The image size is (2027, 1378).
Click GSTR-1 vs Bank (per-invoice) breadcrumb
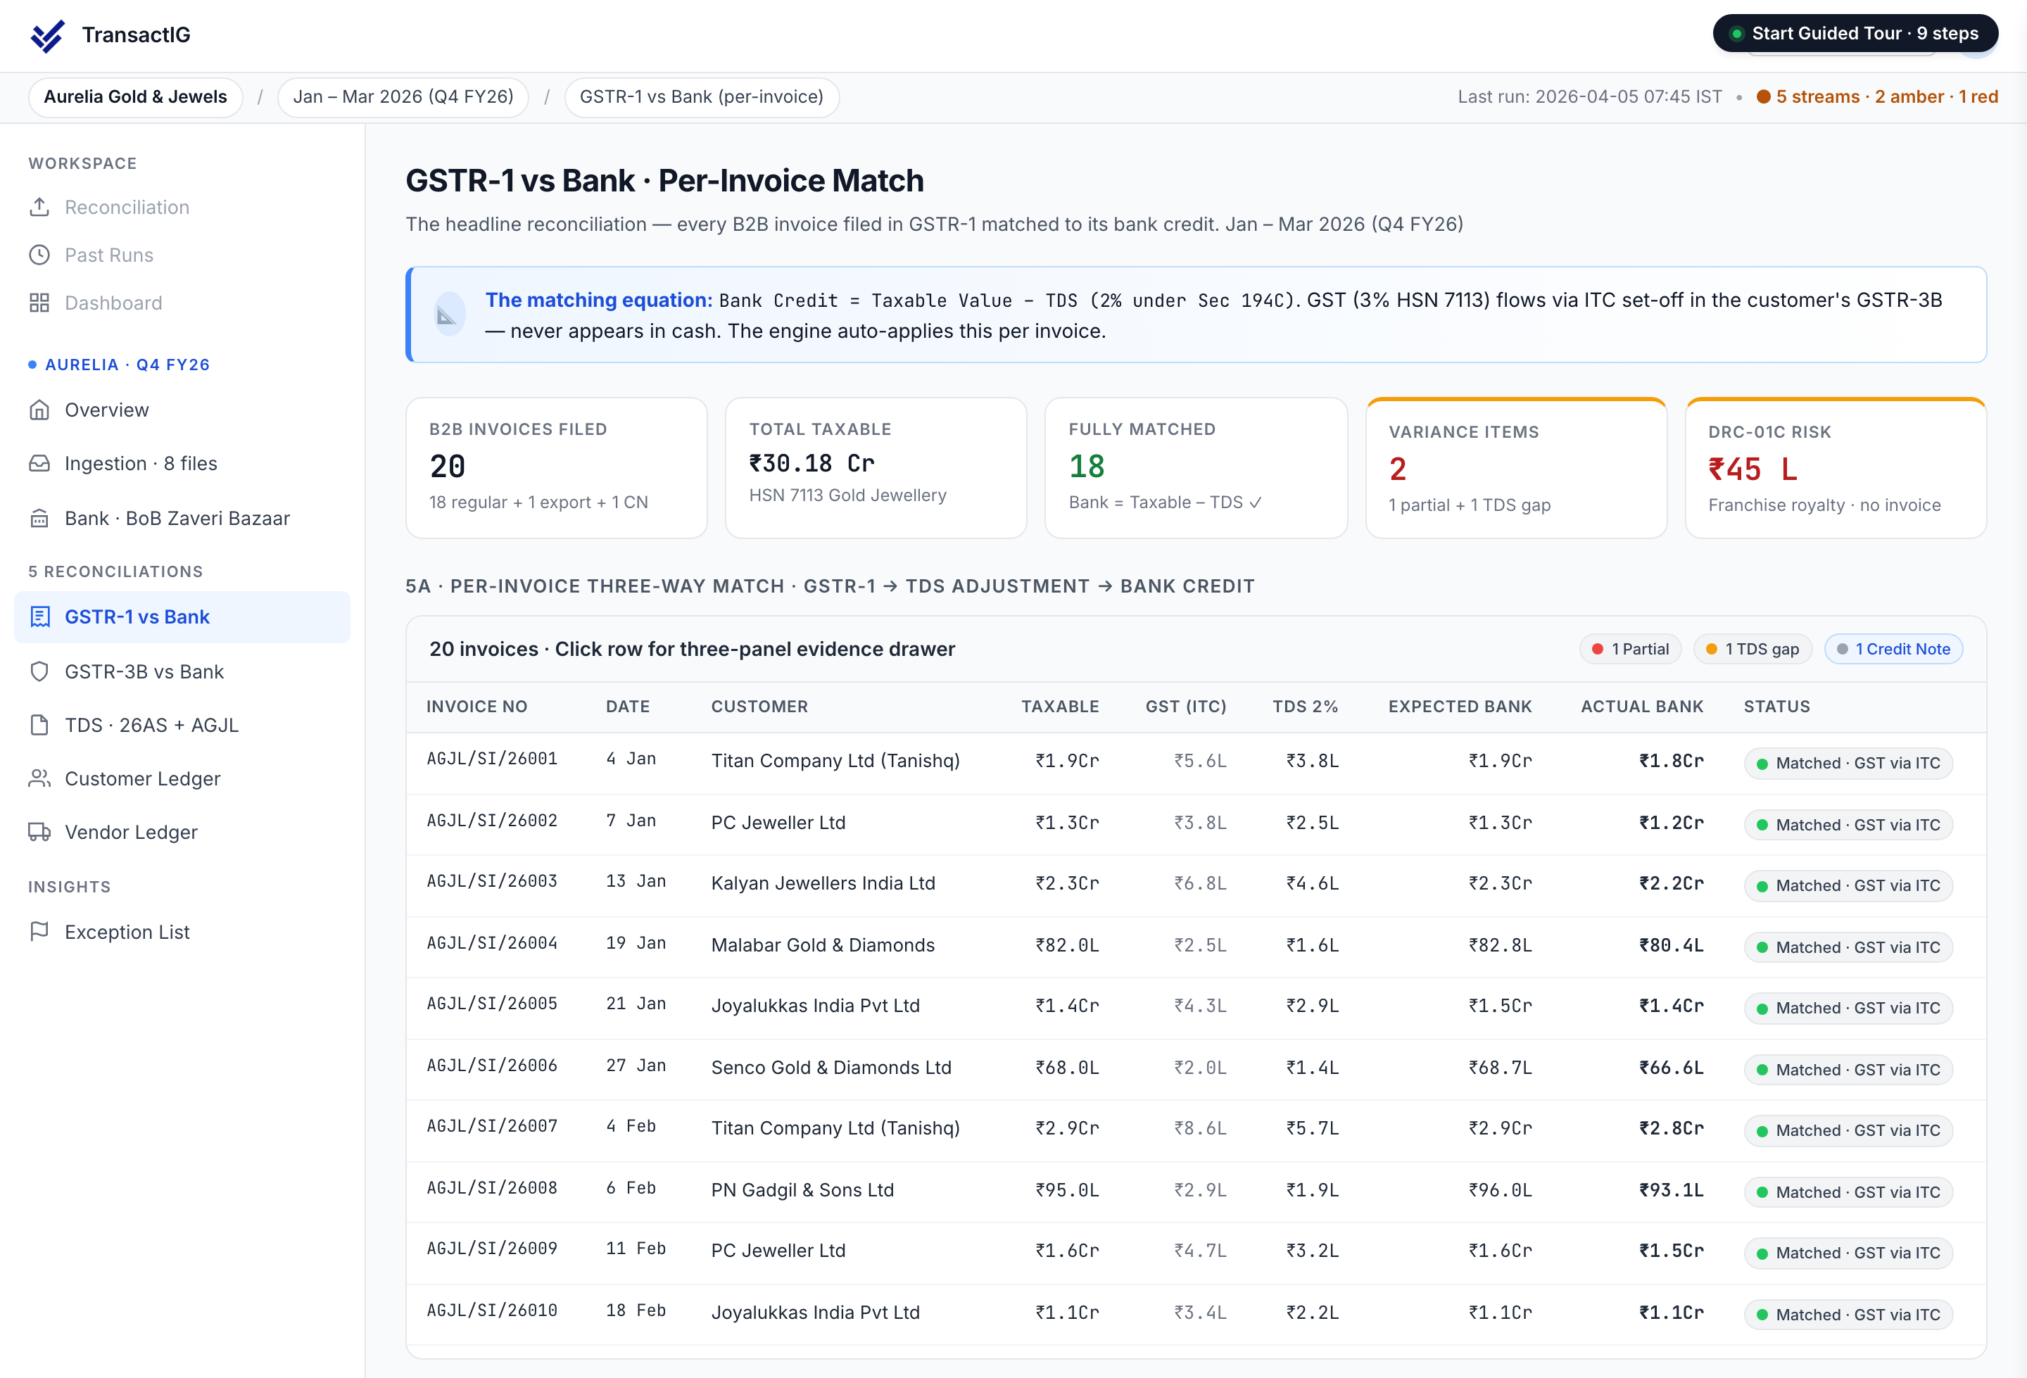tap(701, 97)
